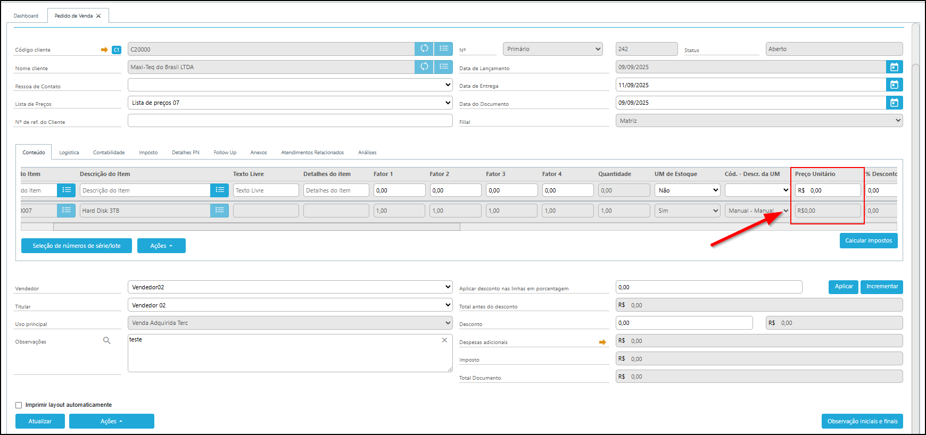Click the magnifier icon beside Observações
This screenshot has height=435, width=926.
tap(107, 340)
